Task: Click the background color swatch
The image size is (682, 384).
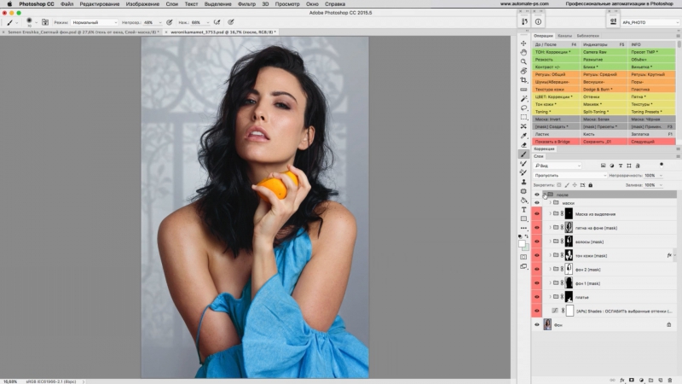Action: (x=526, y=247)
